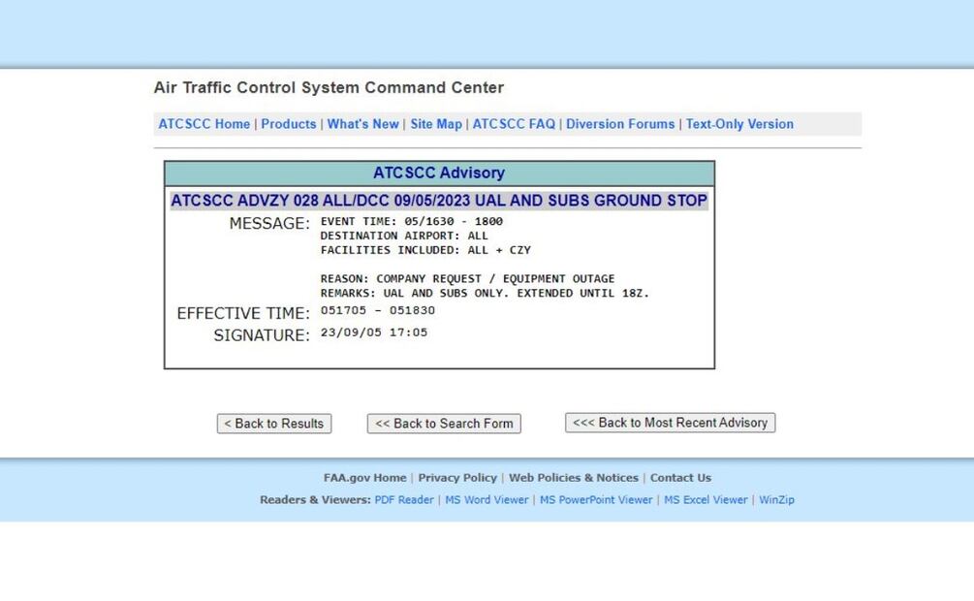The image size is (974, 601).
Task: Click the EFFECTIVE TIME: label
Action: click(243, 313)
